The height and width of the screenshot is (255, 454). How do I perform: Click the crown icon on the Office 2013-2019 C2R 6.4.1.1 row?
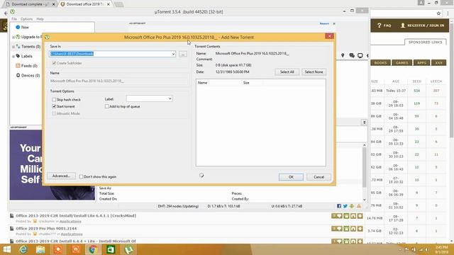coord(346,215)
